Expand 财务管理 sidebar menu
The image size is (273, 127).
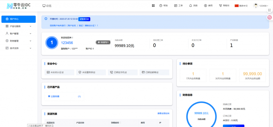coord(18,41)
